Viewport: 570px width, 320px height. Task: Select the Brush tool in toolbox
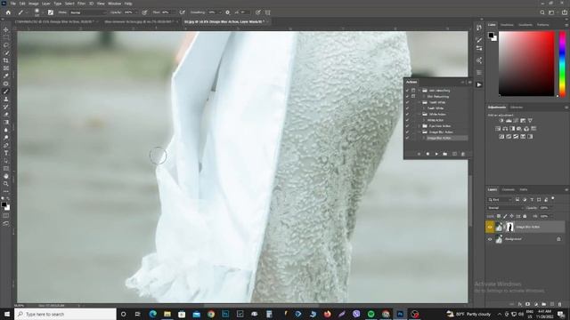(x=6, y=92)
